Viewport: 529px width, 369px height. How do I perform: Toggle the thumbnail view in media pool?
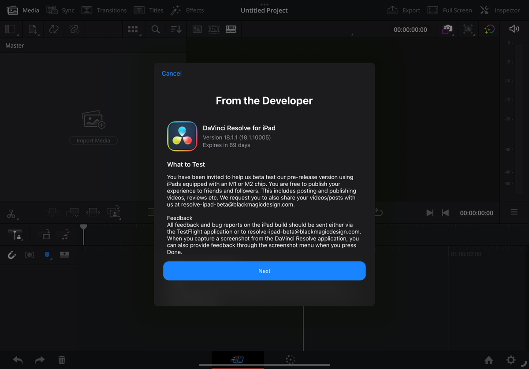tap(197, 29)
